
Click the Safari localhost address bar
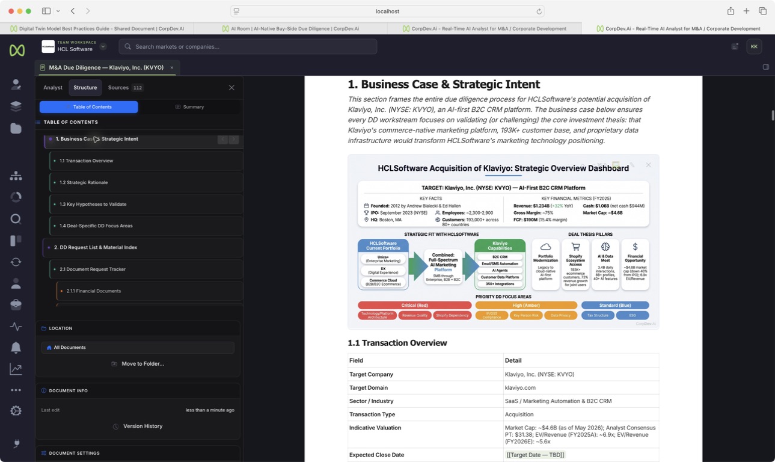pyautogui.click(x=388, y=11)
